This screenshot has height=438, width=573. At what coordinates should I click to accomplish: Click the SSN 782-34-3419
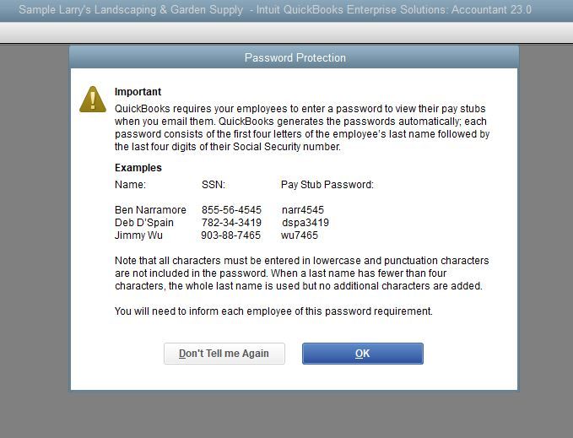pos(231,223)
